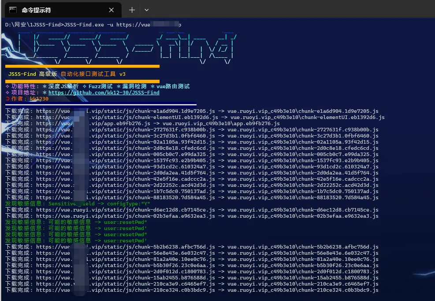Click the chunk-d6ec12d8.cb7145ce.js download line
Viewport: 435px width, 301px height.
(192, 210)
